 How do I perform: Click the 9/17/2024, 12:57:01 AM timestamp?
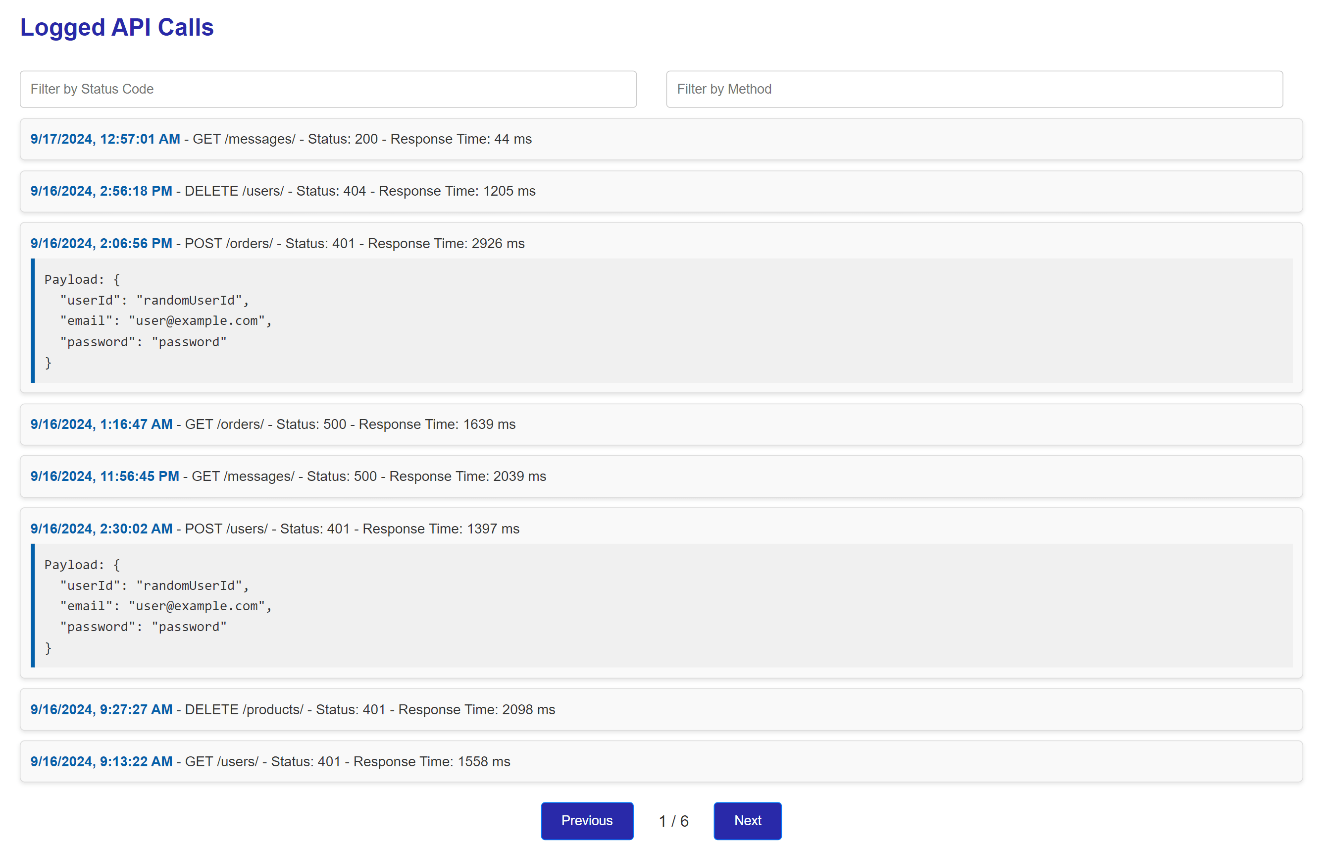(104, 139)
